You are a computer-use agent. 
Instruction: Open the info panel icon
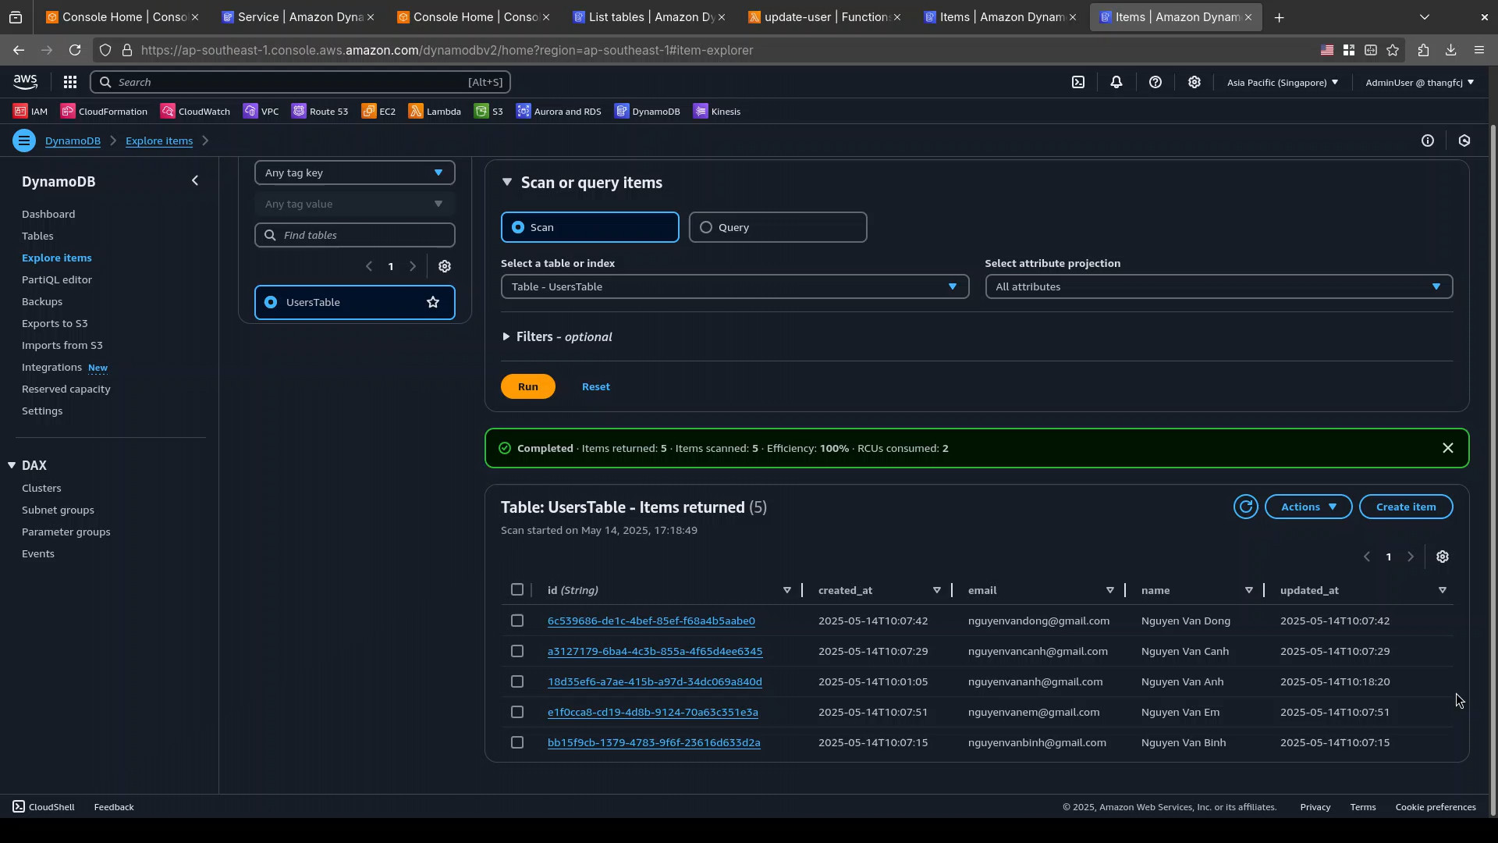[x=1428, y=140]
